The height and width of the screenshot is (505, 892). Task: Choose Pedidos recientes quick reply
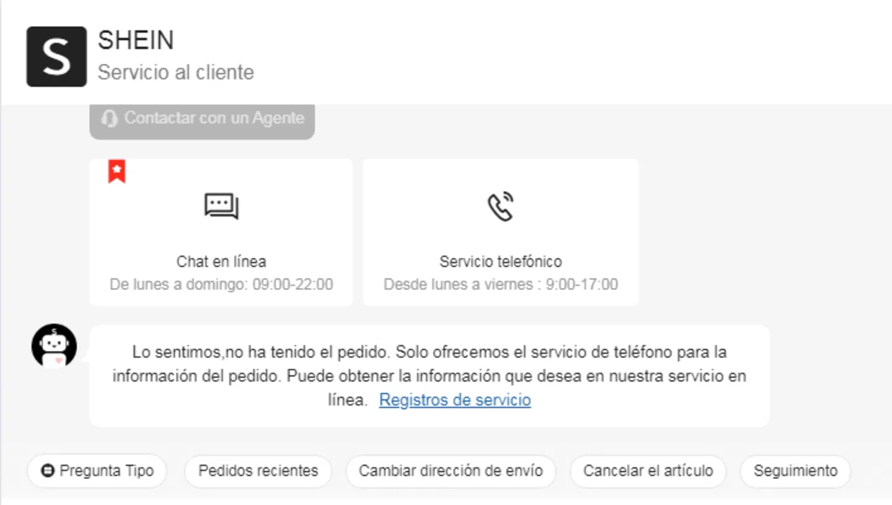click(x=258, y=471)
